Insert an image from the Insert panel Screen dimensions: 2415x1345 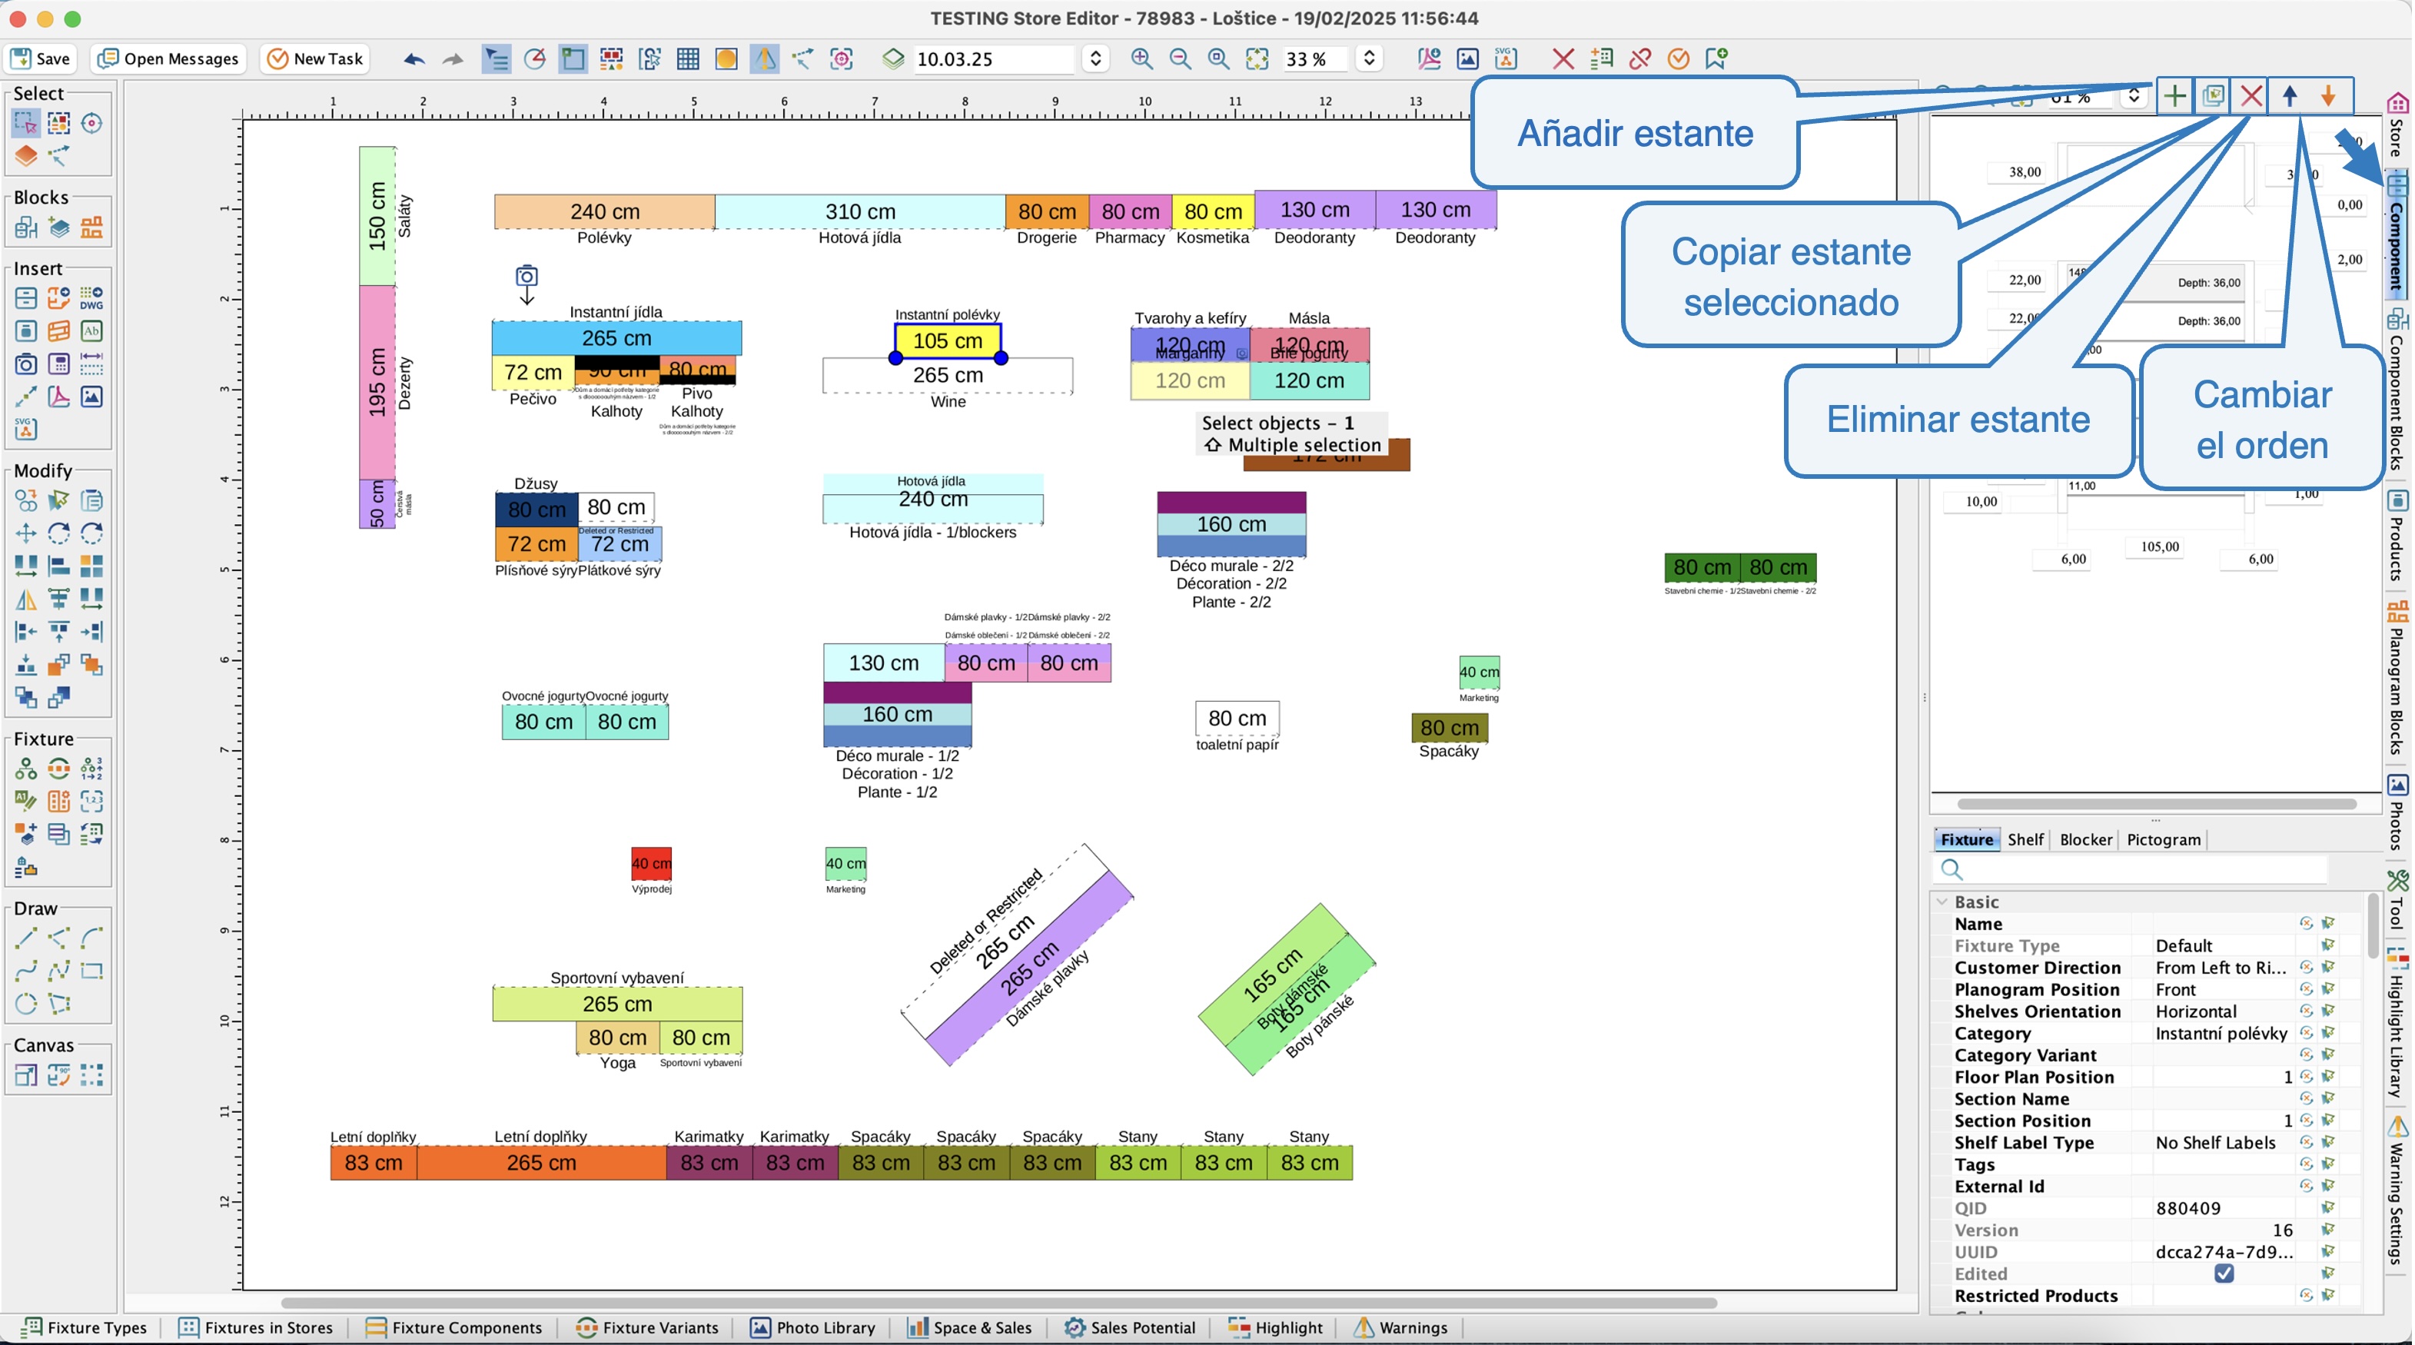[92, 397]
